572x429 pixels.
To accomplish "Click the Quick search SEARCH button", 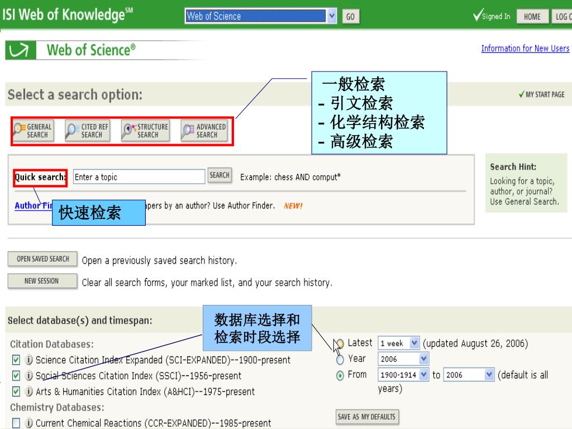I will click(220, 175).
